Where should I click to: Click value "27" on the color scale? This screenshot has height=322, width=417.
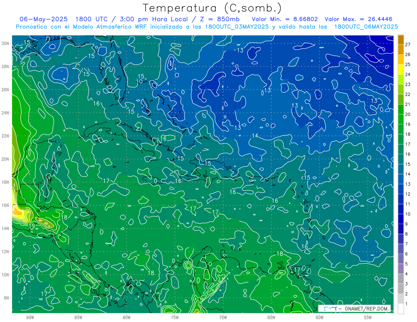pyautogui.click(x=408, y=44)
